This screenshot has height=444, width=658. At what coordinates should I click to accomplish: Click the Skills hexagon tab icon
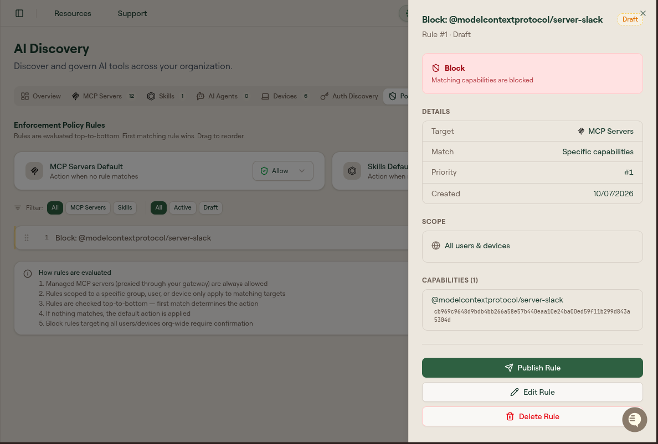tap(151, 96)
